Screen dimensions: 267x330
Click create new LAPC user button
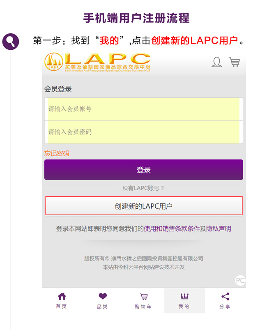tap(143, 206)
